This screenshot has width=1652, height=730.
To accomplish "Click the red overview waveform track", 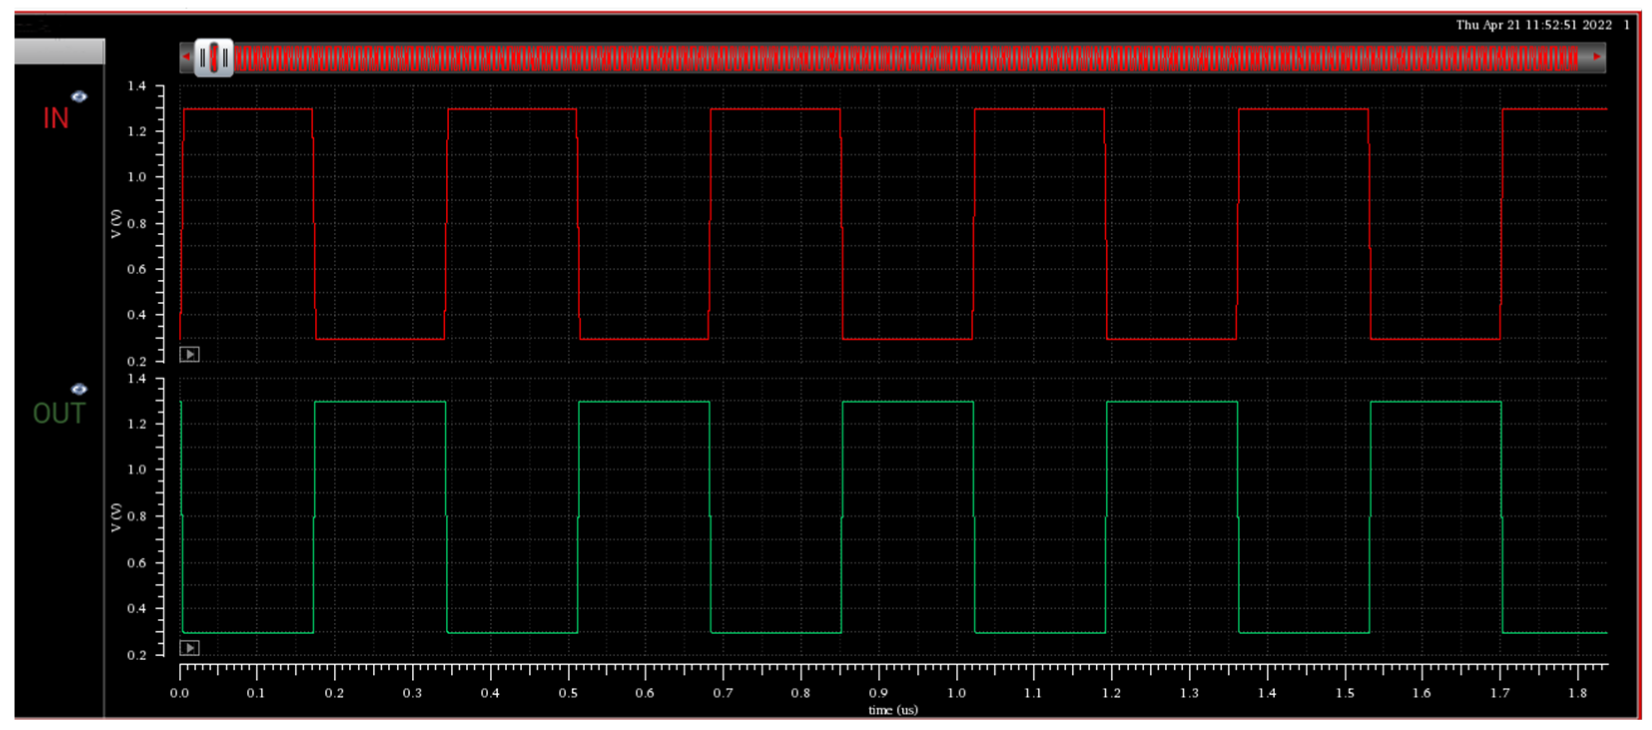I will click(898, 58).
